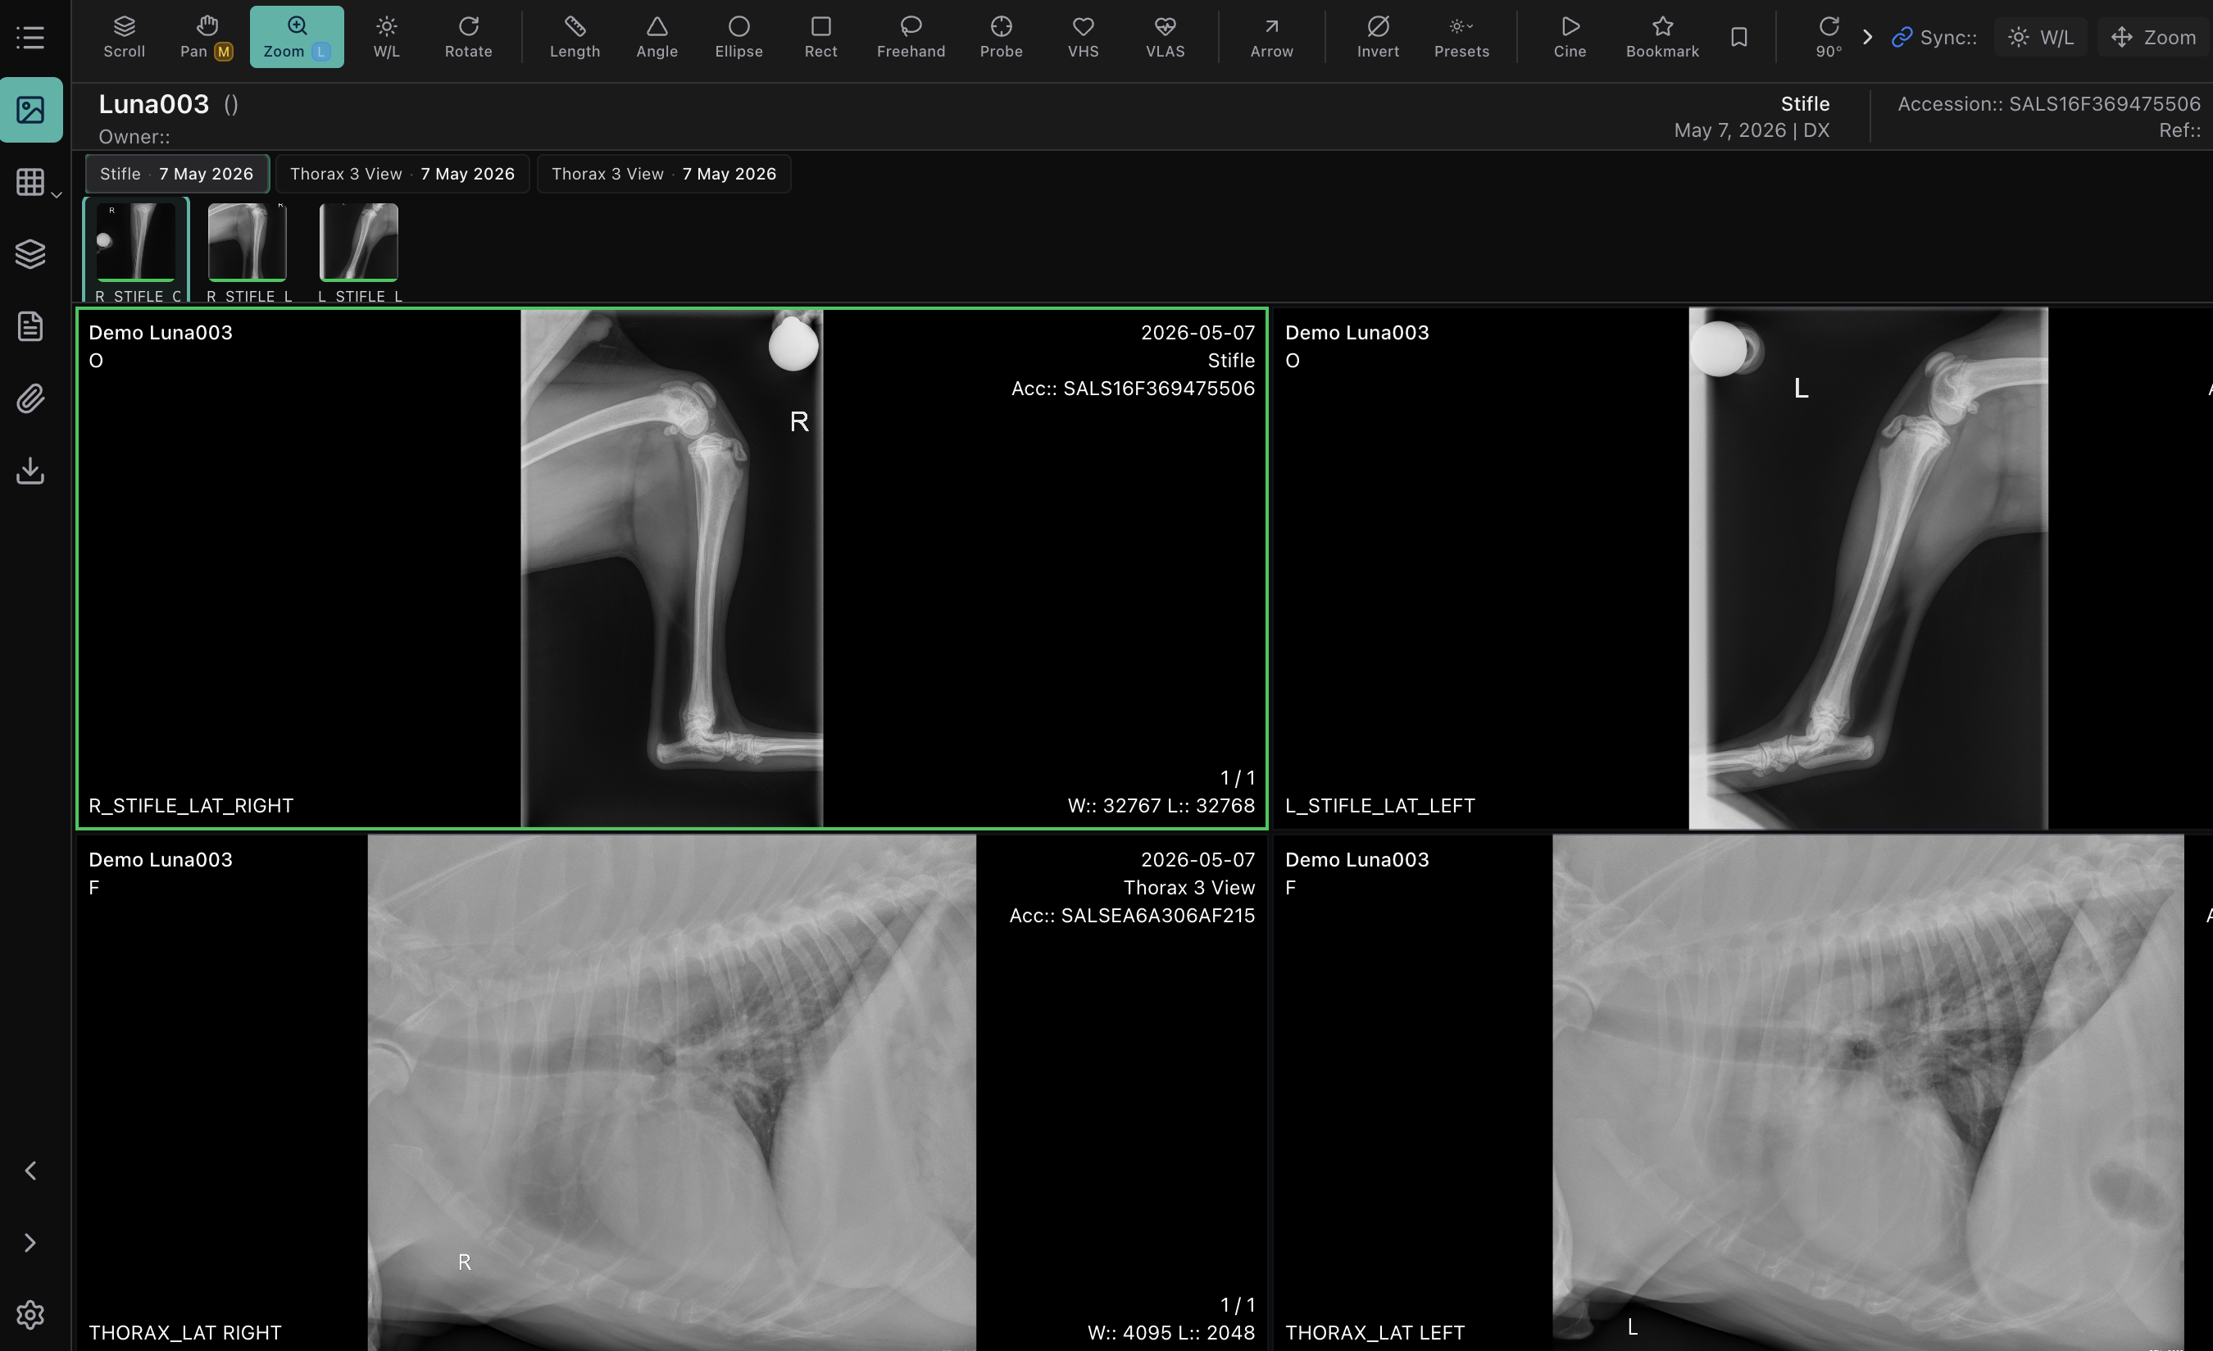
Task: Select the Pan tool
Action: 207,37
